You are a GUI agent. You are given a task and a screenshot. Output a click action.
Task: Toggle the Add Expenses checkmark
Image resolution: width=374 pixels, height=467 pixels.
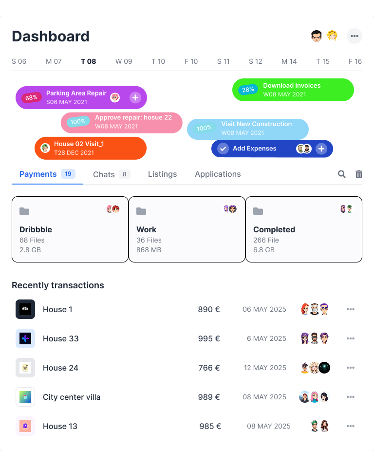223,149
